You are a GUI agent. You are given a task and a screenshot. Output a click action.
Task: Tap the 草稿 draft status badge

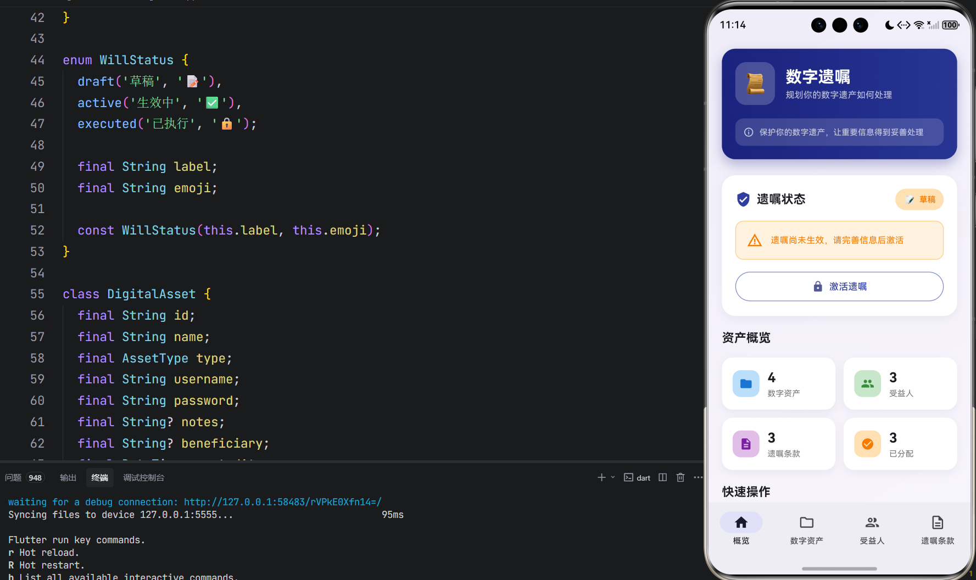(x=919, y=199)
